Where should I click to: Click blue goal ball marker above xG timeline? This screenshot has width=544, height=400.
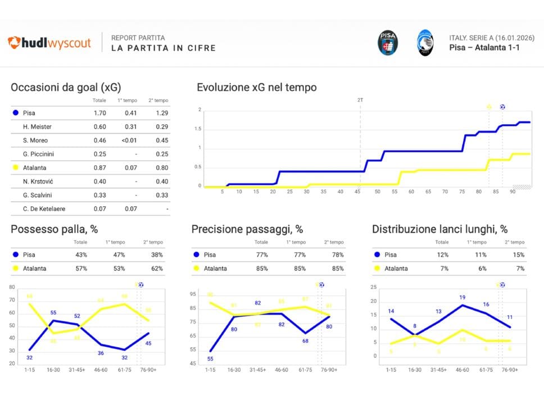[502, 106]
